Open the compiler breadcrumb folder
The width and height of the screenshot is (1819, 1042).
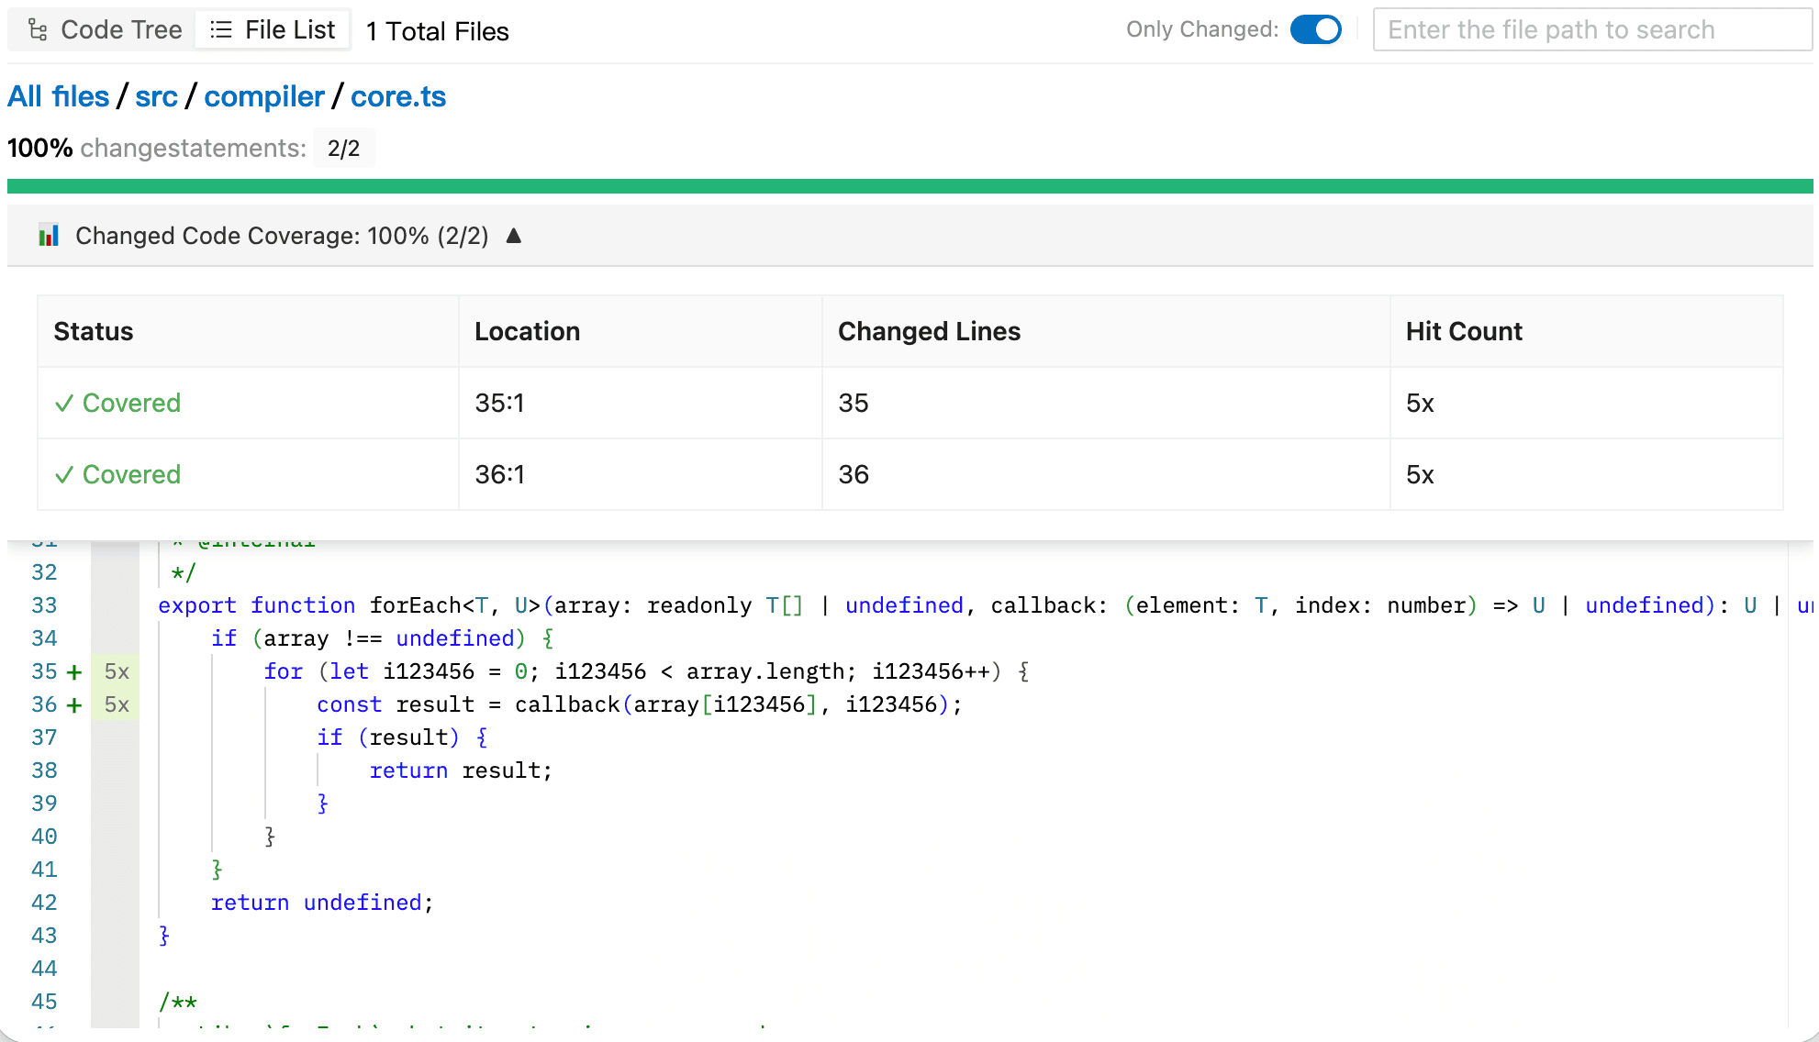pyautogui.click(x=264, y=96)
